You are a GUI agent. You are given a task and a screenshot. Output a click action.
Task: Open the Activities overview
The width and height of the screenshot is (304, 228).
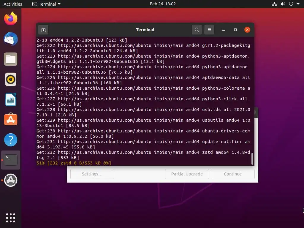point(13,4)
